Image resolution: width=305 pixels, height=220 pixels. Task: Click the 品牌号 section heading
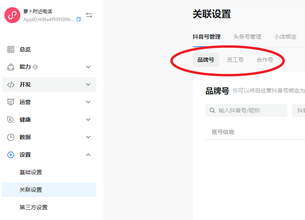217,91
